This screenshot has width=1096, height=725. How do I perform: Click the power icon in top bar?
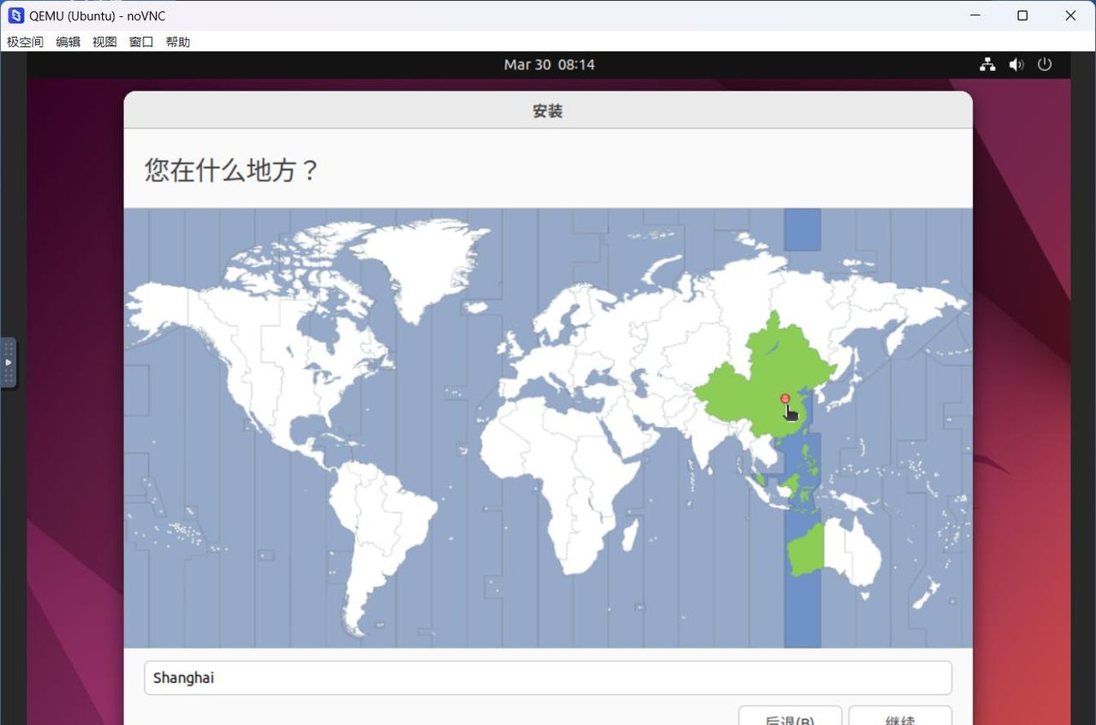(1045, 64)
